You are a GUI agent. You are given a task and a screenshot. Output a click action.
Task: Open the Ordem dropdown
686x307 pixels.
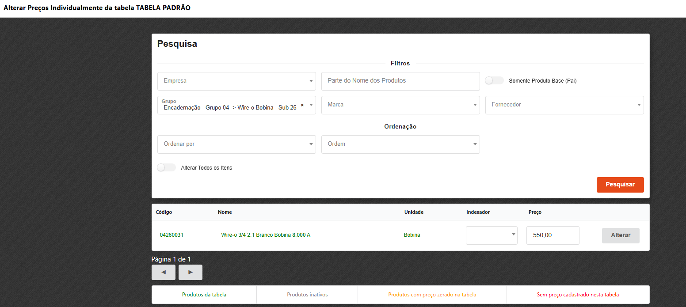[x=400, y=144]
